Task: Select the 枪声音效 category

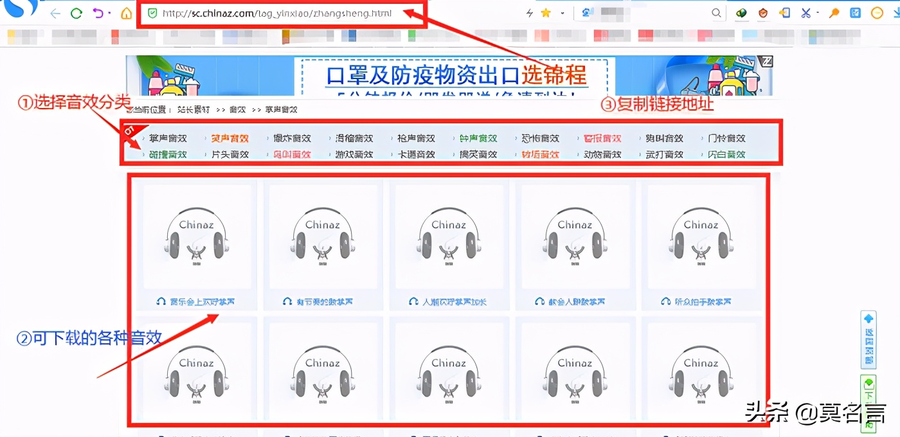Action: tap(417, 138)
